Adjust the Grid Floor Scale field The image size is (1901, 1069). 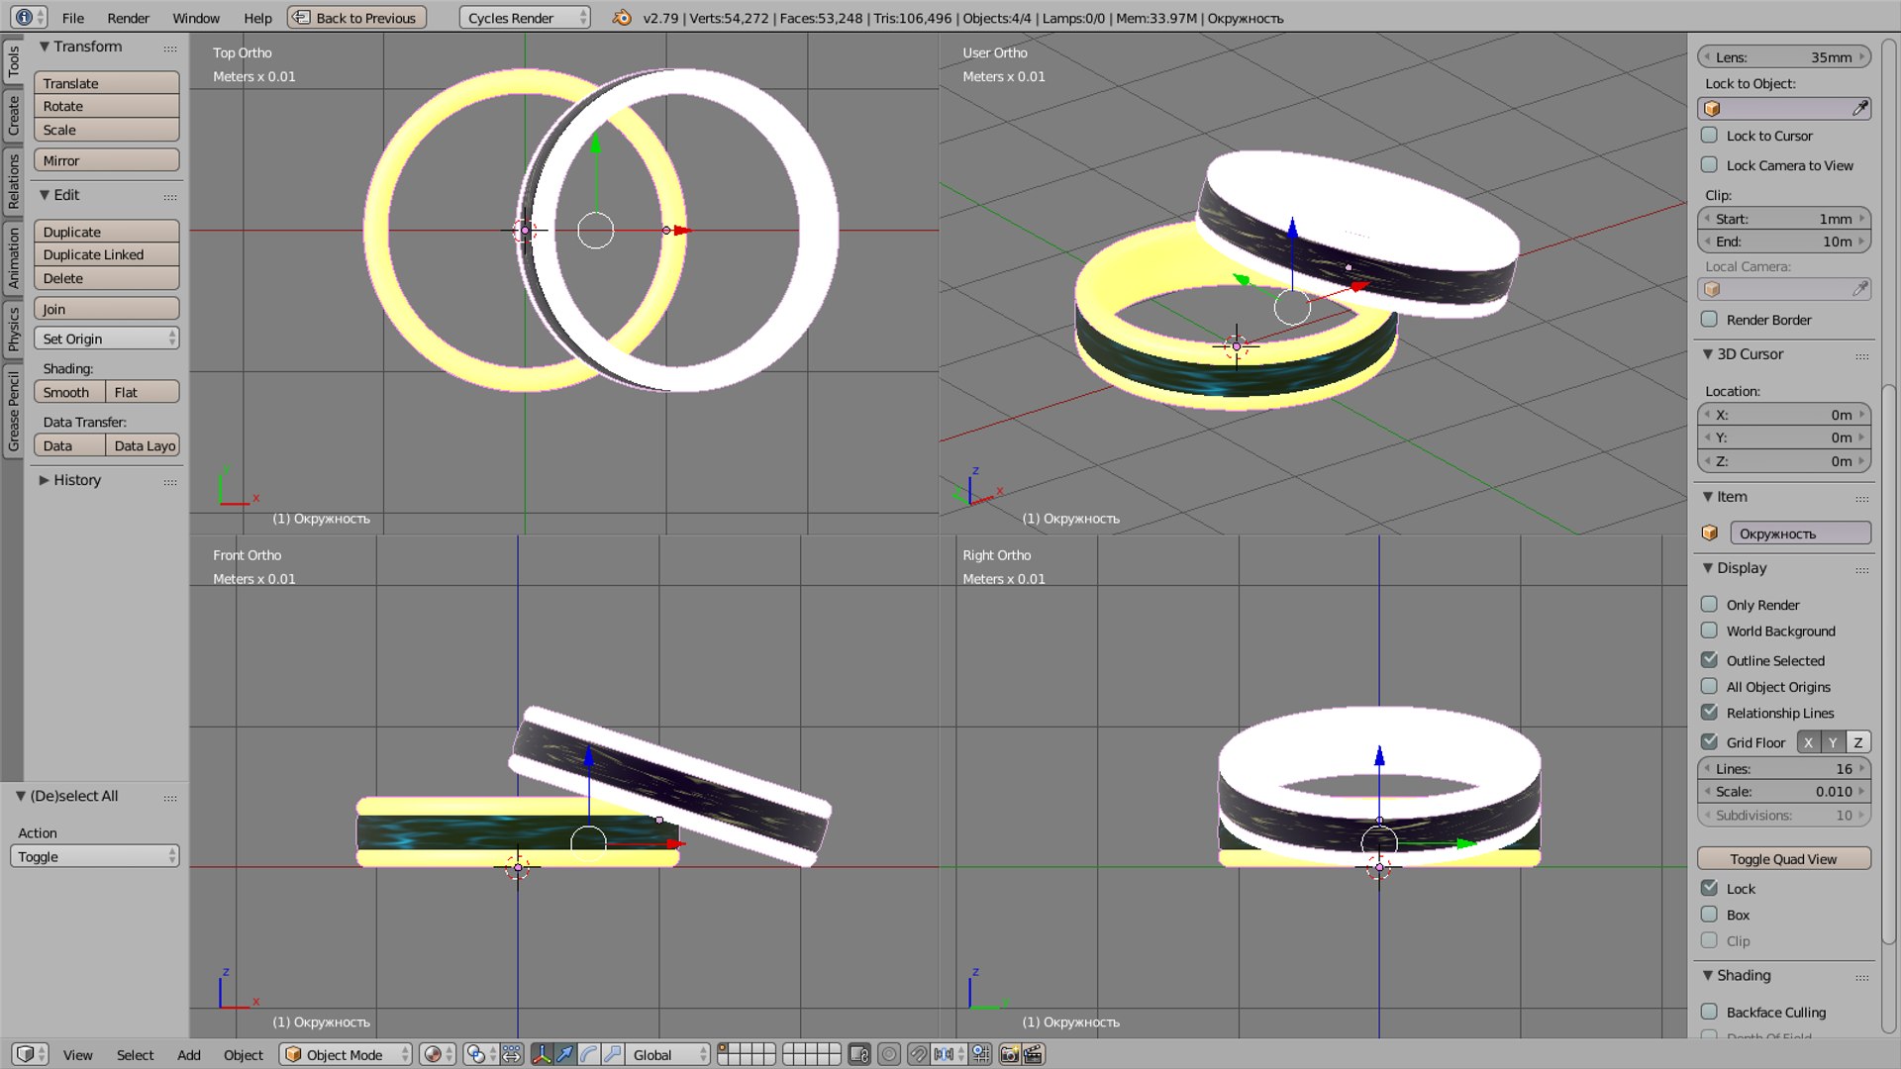coord(1784,792)
